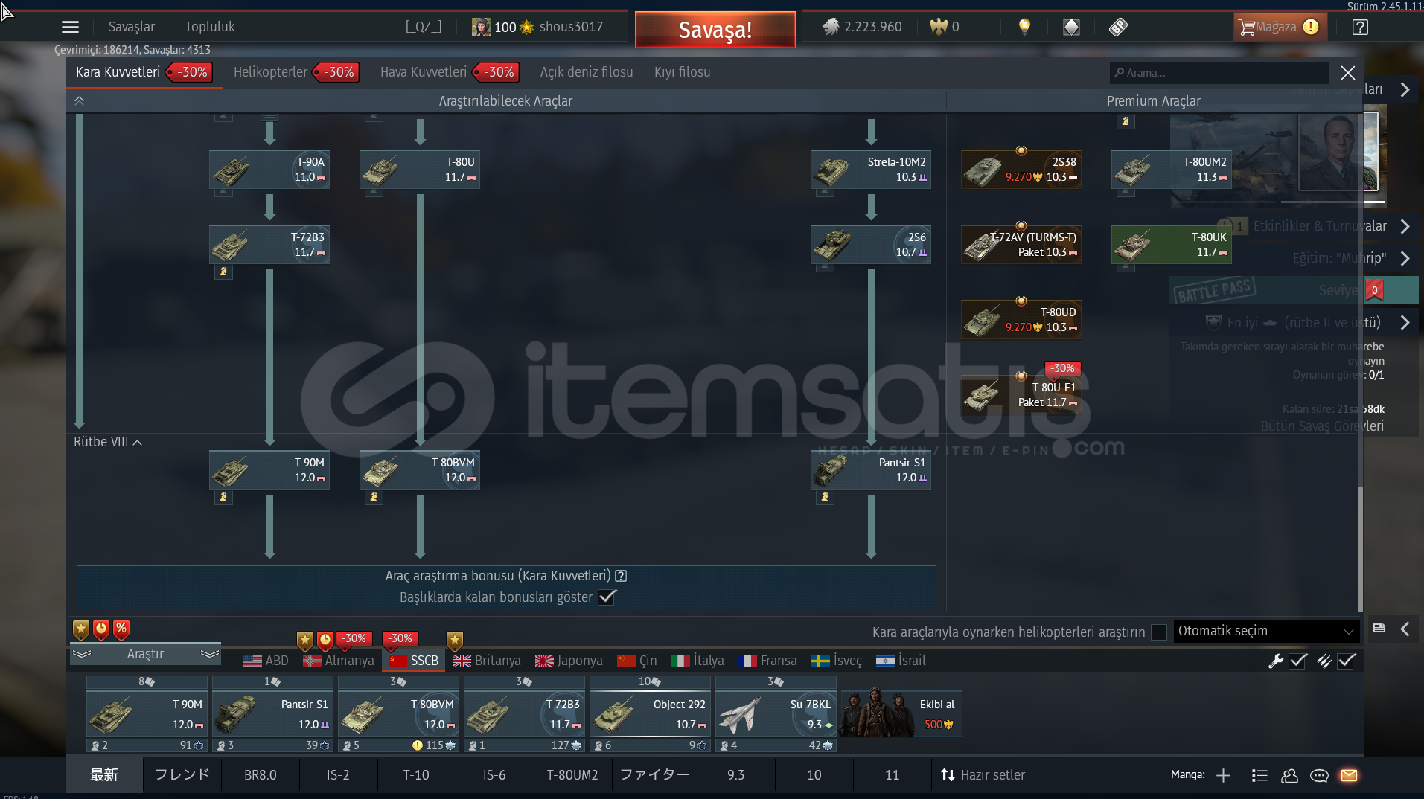The width and height of the screenshot is (1424, 799).
Task: Open the Mağaza store button
Action: pyautogui.click(x=1279, y=28)
